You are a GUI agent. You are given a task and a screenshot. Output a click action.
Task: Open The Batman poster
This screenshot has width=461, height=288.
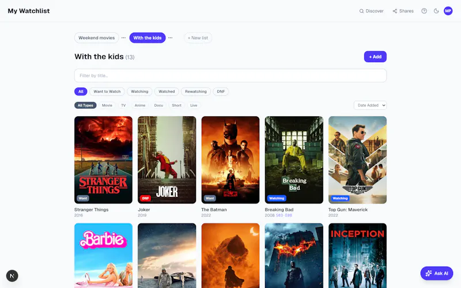coord(230,160)
